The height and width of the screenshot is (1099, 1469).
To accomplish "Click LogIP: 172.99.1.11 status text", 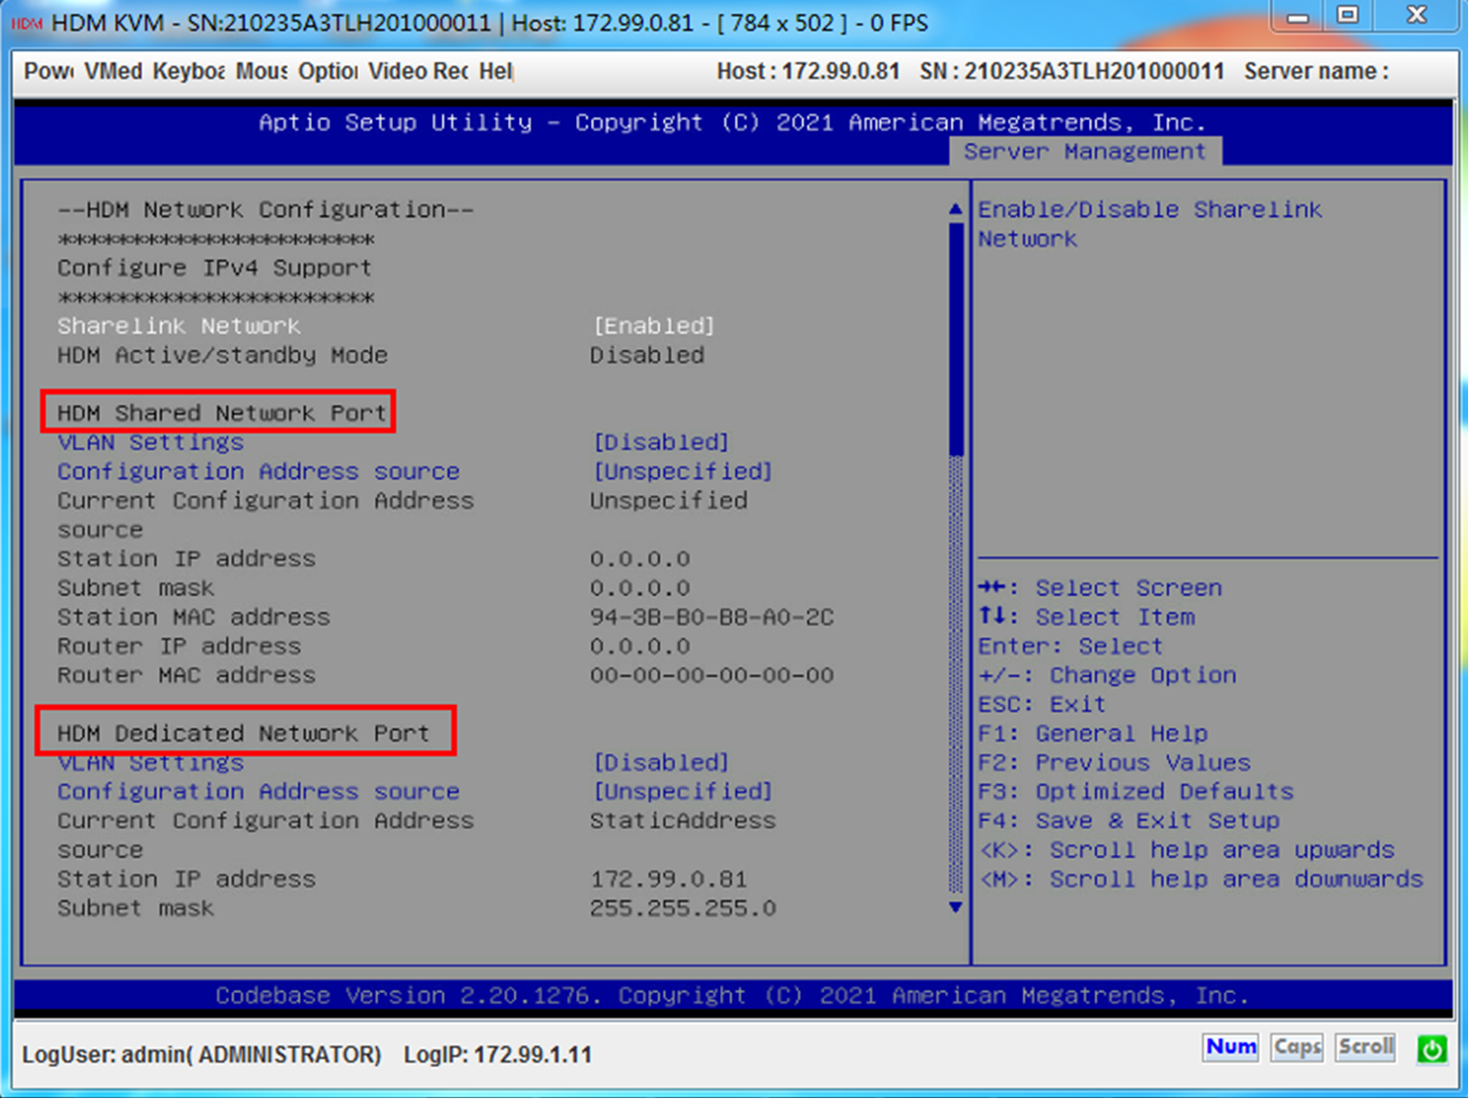I will [x=498, y=1055].
